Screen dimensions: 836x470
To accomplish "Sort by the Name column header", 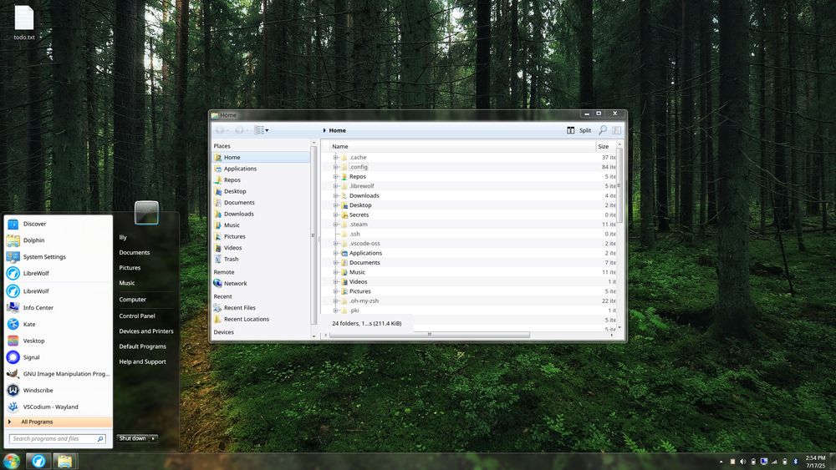I will coord(461,146).
